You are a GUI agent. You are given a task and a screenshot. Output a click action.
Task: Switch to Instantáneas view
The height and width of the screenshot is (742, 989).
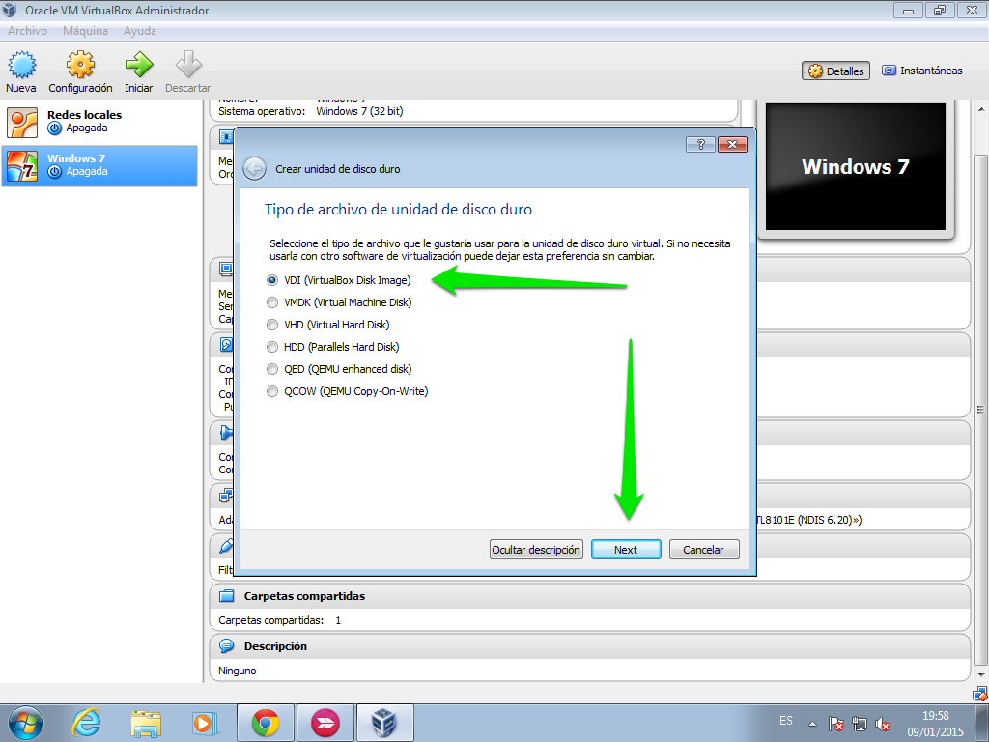pyautogui.click(x=922, y=71)
